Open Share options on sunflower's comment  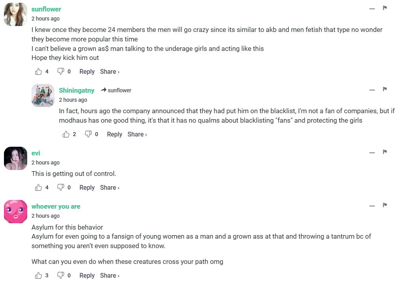point(110,71)
